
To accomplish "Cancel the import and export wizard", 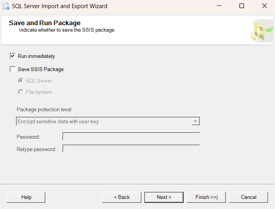I will coord(248,197).
